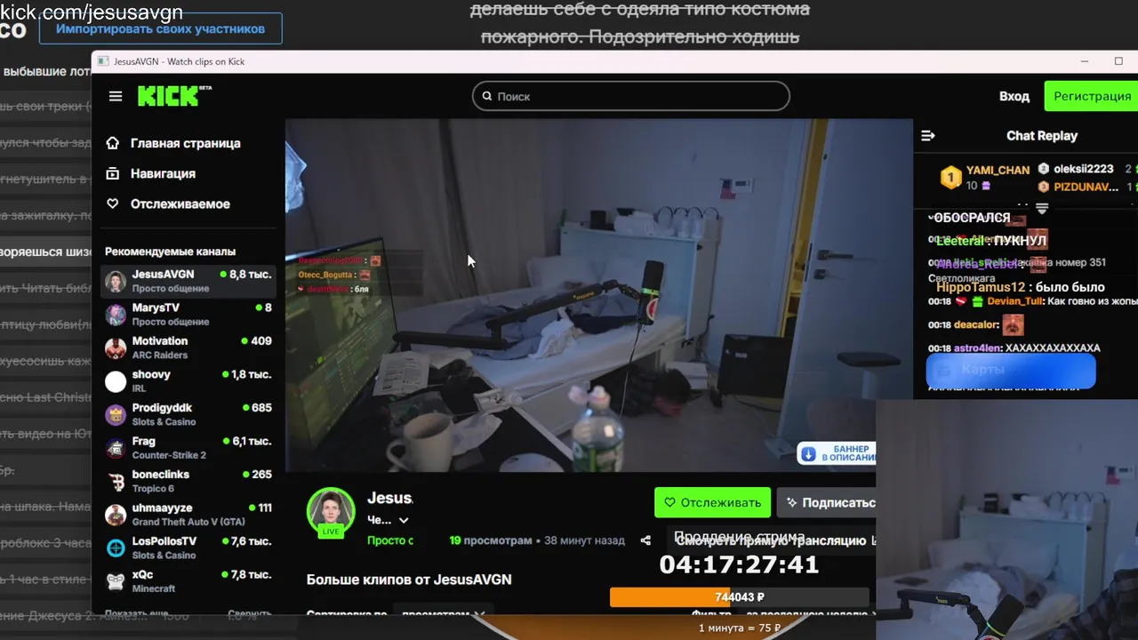Click the БАННЕР В ОПИСАНИИ download badge
The width and height of the screenshot is (1138, 640).
[x=836, y=453]
